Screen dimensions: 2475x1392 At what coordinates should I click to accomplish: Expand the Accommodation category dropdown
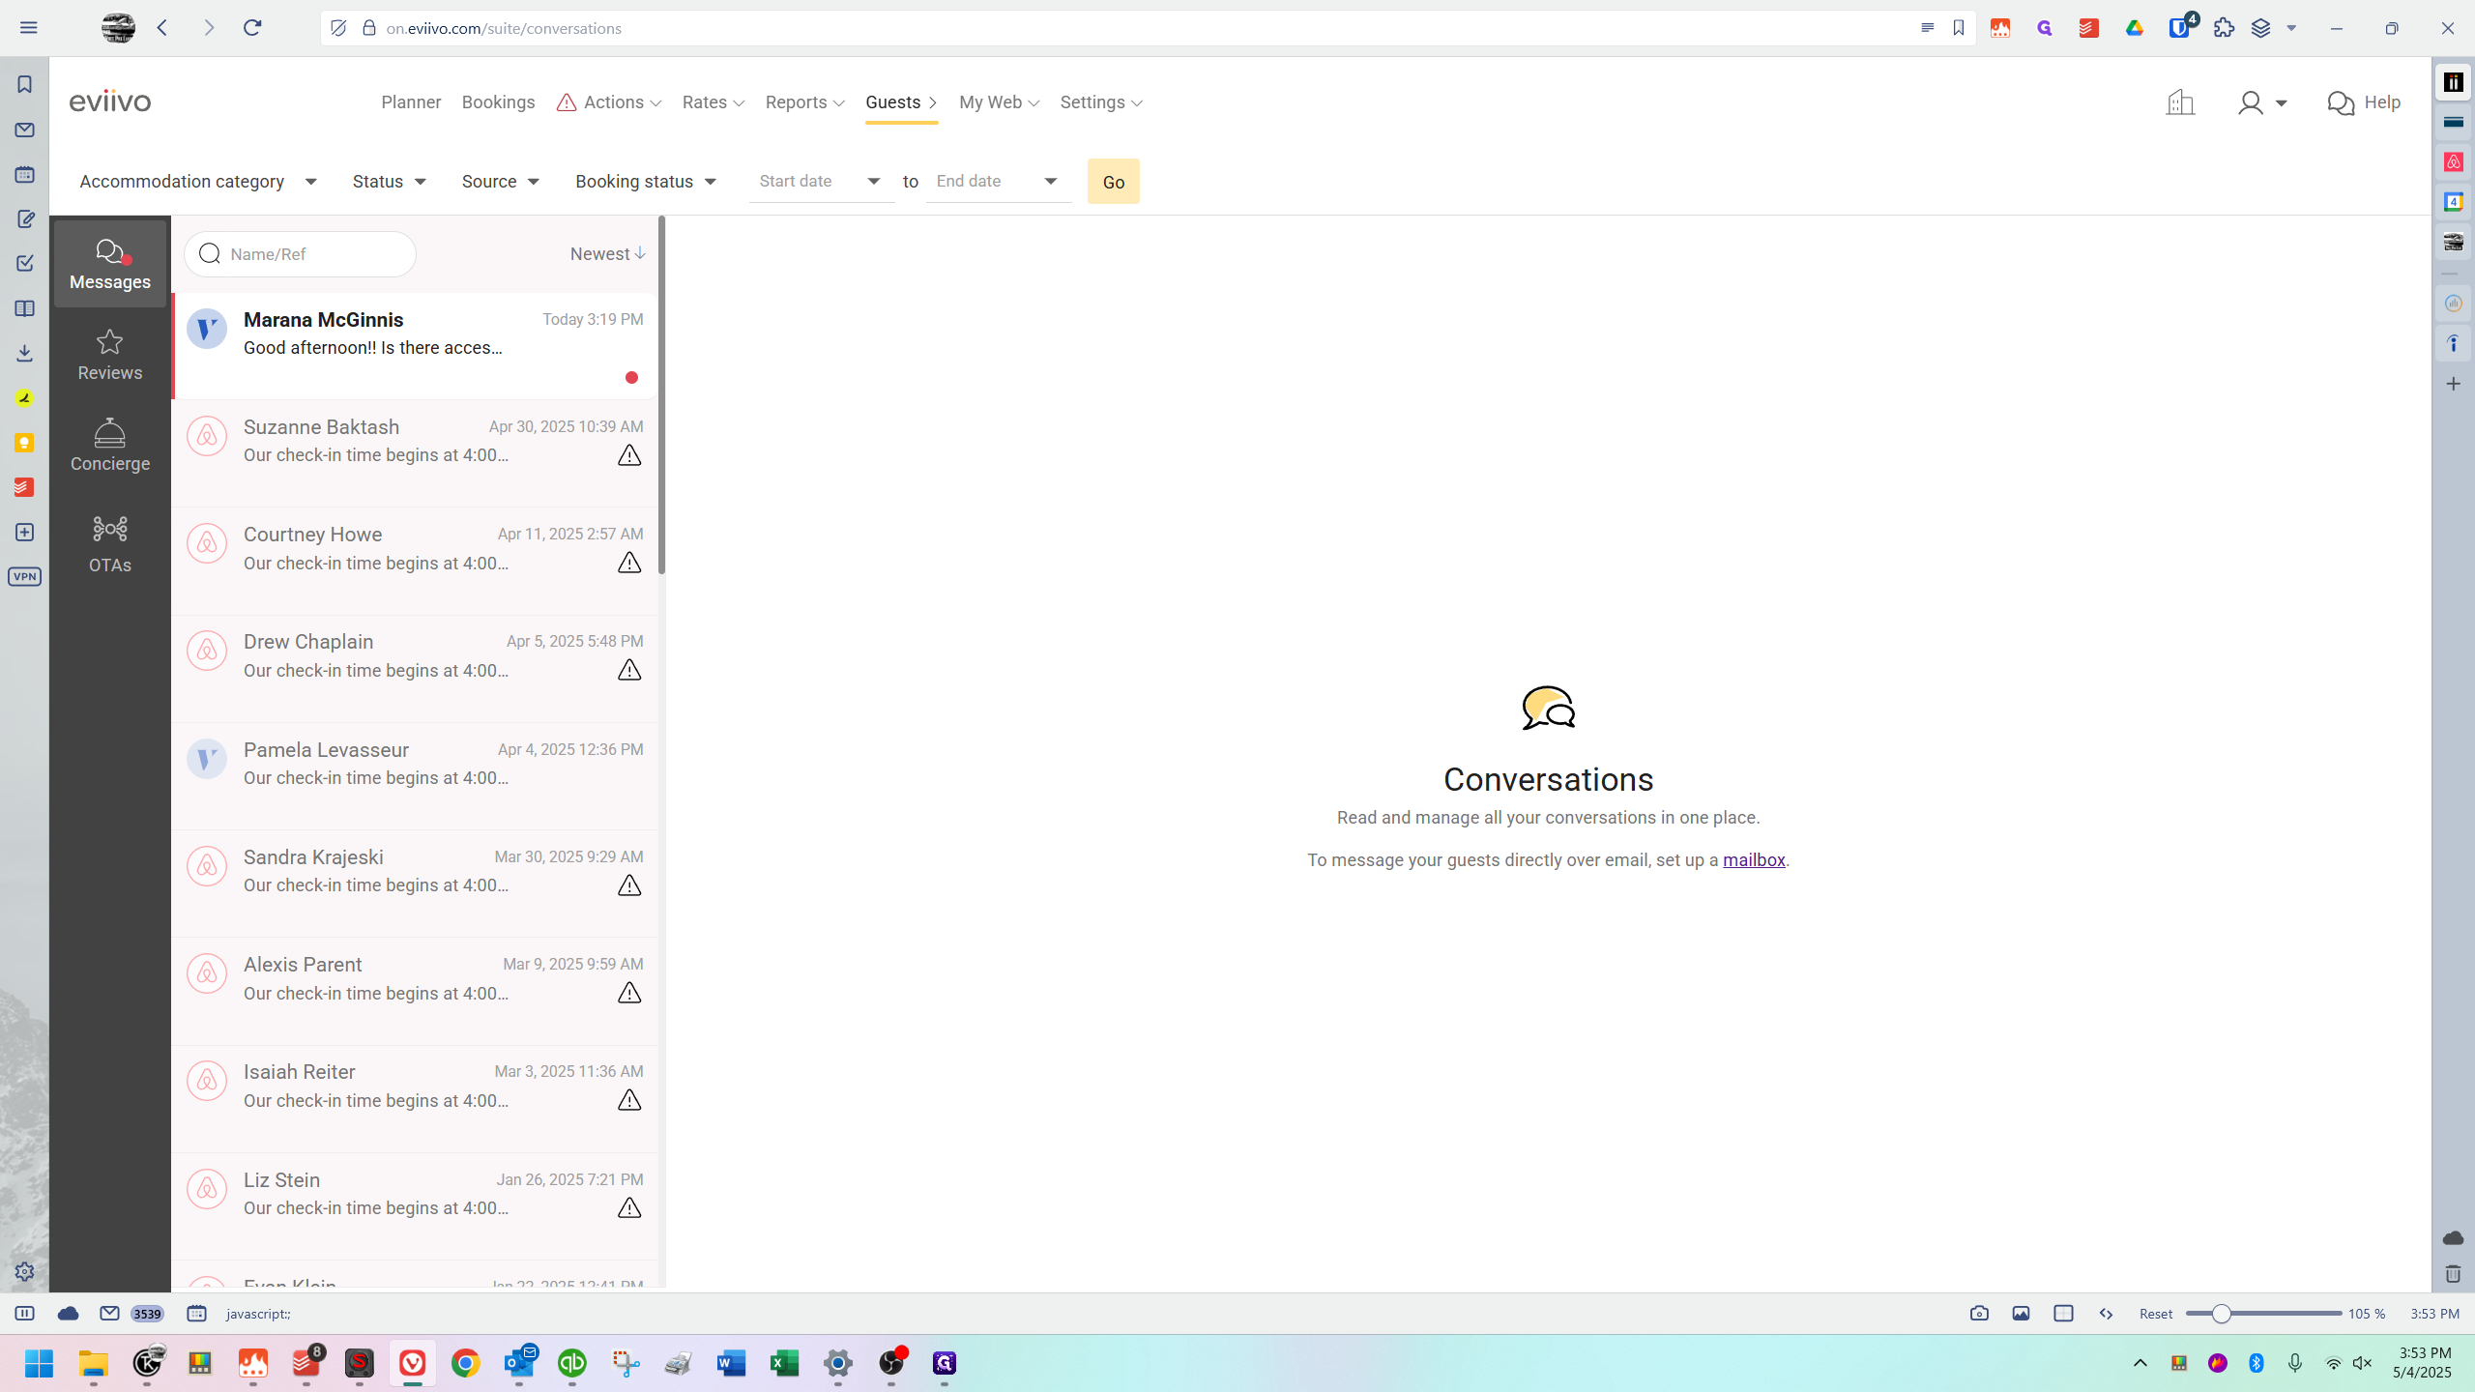pos(198,182)
